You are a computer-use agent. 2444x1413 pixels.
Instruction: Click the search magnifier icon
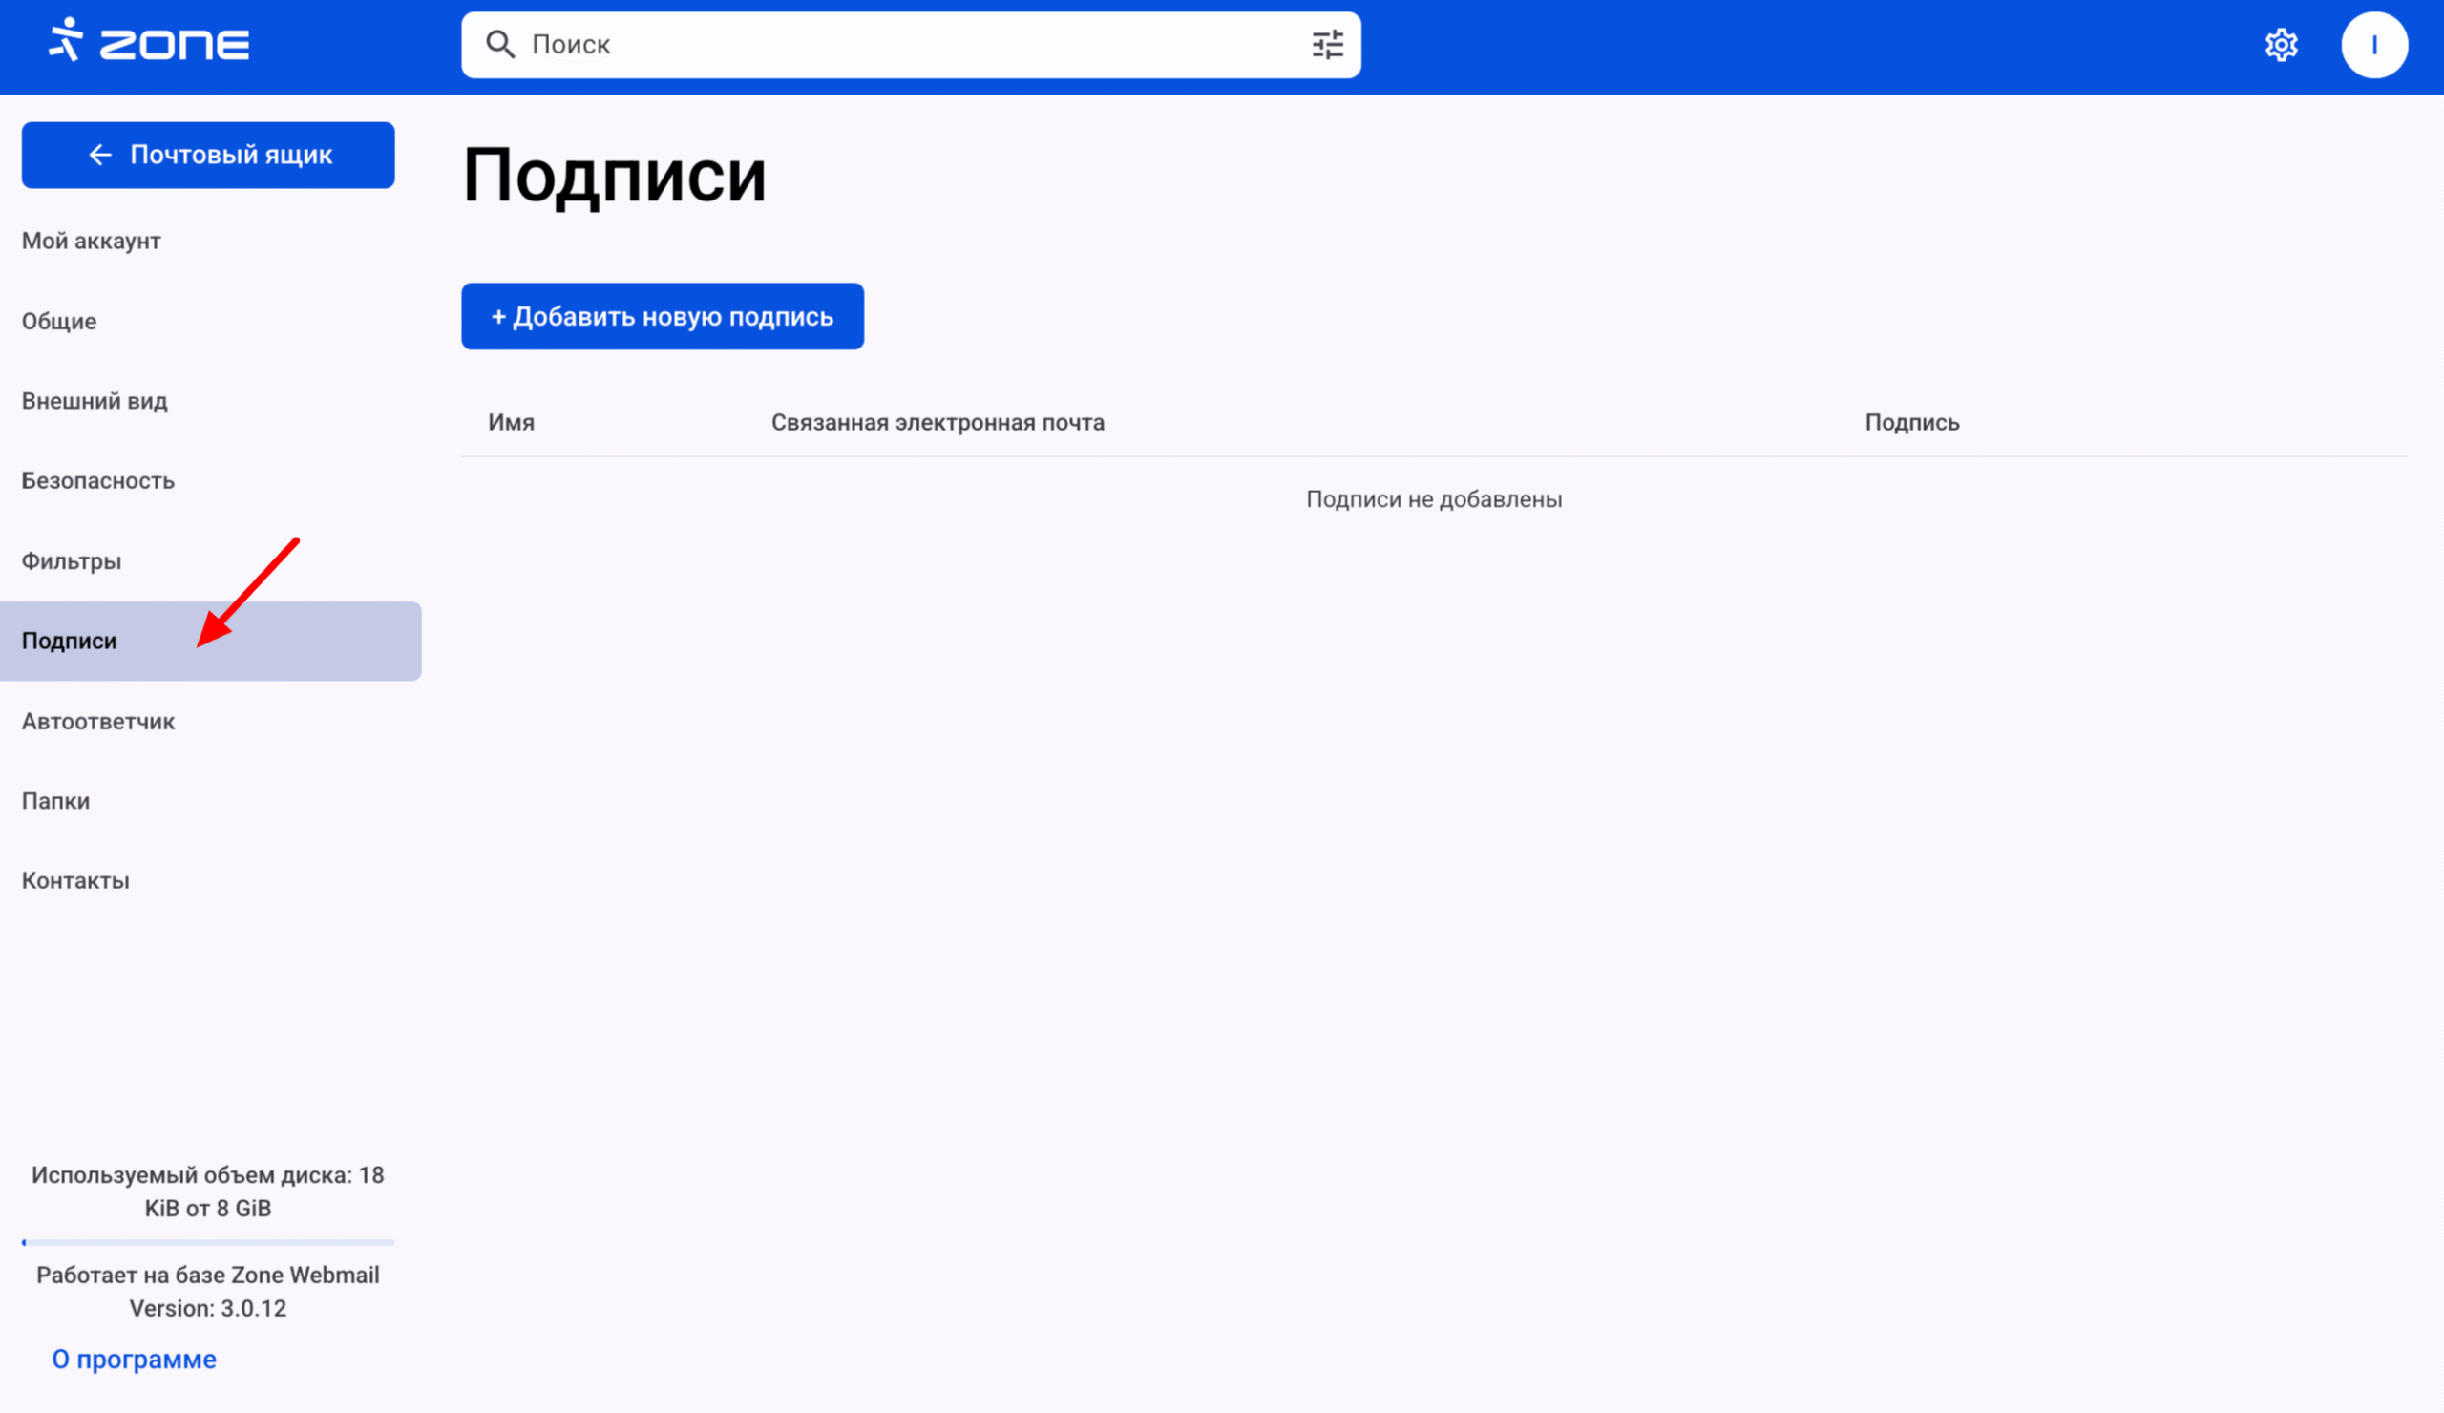click(499, 45)
